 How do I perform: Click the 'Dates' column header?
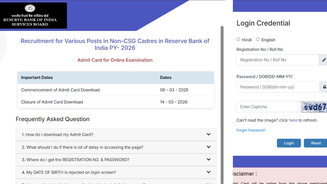click(166, 77)
